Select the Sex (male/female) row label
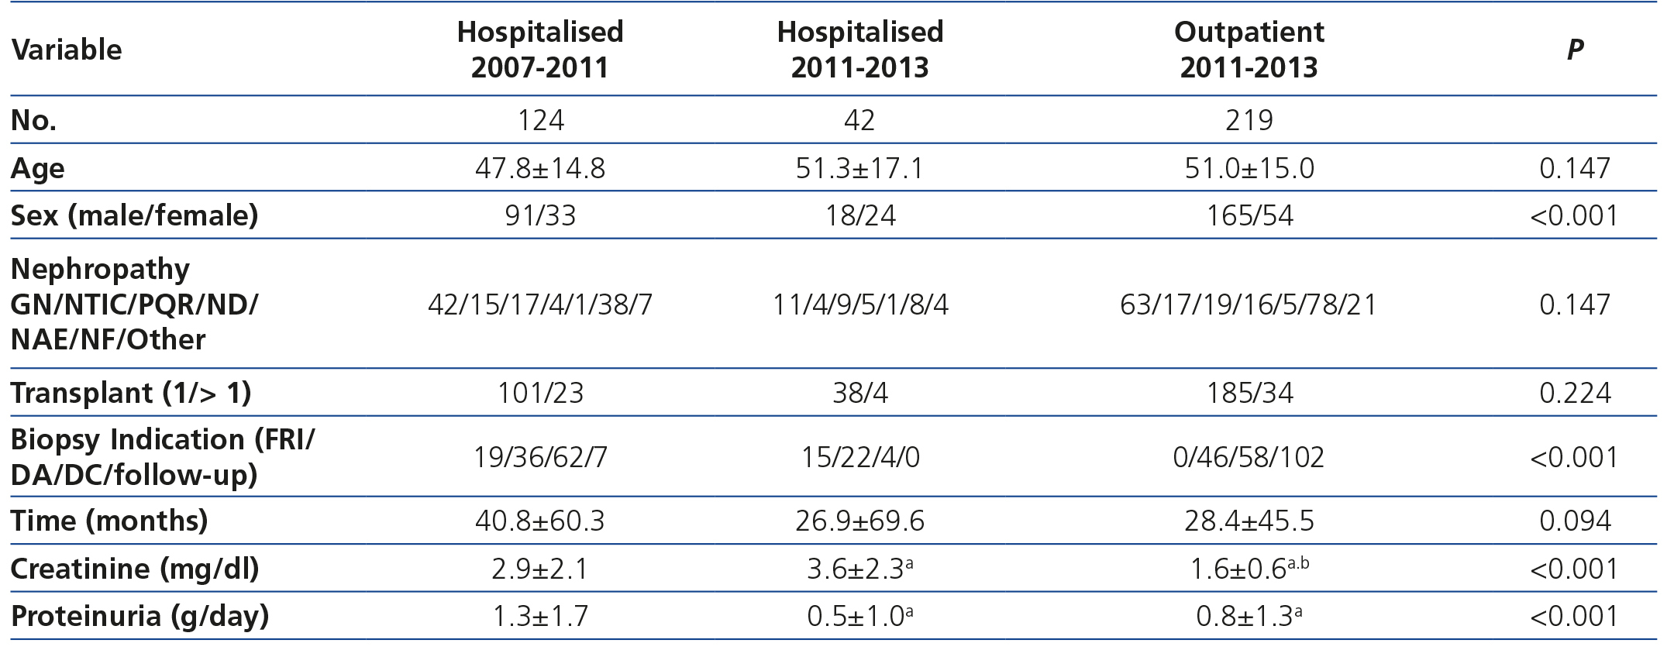This screenshot has width=1674, height=650. click(134, 215)
